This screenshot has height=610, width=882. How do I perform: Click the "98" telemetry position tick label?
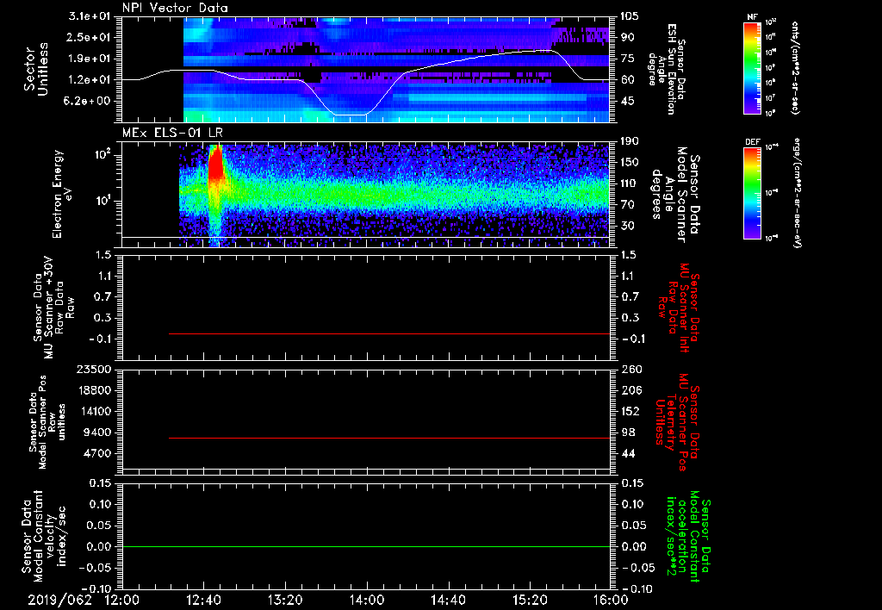pyautogui.click(x=628, y=433)
